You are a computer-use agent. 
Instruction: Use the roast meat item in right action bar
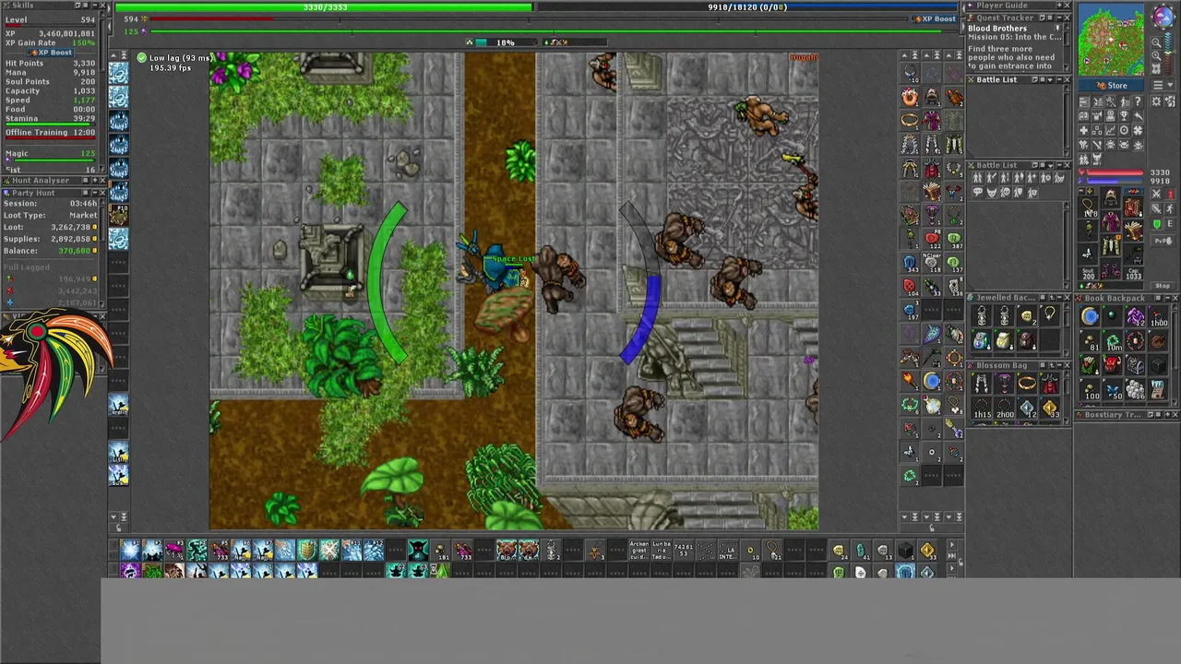click(x=954, y=96)
